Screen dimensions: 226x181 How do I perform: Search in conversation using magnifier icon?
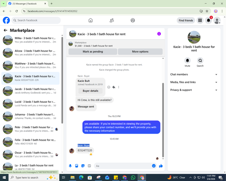[200, 61]
